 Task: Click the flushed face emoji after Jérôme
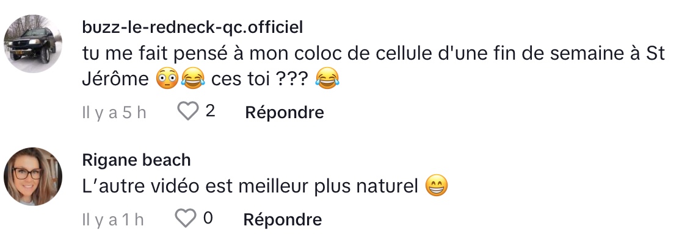tap(167, 80)
